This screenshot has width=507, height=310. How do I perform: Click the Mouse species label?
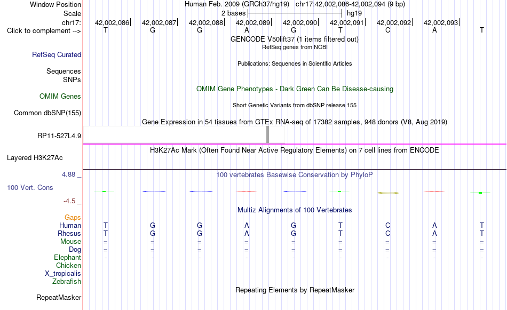pyautogui.click(x=70, y=242)
